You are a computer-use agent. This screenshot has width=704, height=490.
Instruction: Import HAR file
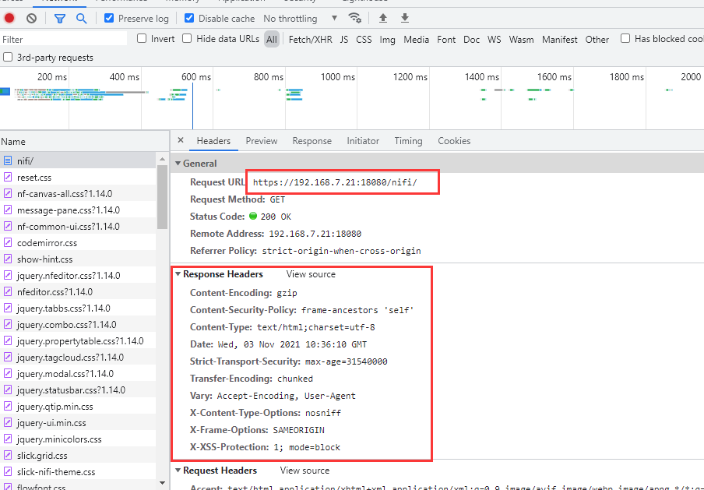pos(382,18)
